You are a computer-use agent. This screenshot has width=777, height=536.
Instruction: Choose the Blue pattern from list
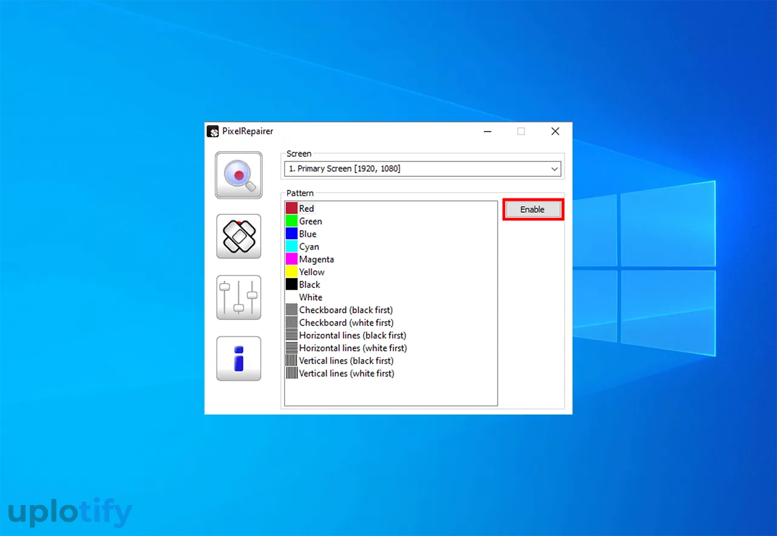307,234
